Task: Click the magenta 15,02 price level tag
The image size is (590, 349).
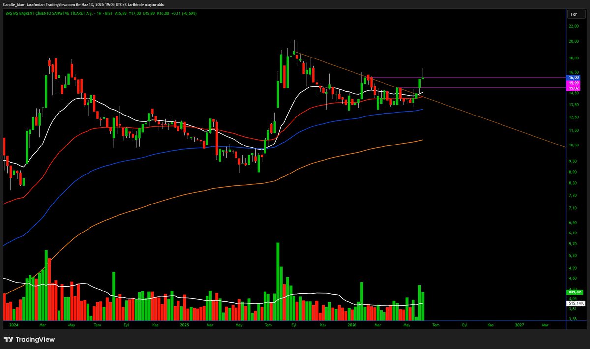Action: pyautogui.click(x=574, y=88)
